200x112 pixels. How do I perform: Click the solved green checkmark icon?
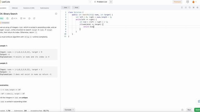click(x=7, y=18)
